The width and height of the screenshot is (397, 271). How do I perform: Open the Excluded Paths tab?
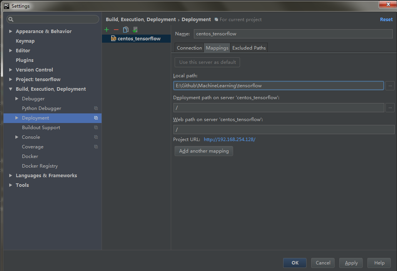point(249,48)
